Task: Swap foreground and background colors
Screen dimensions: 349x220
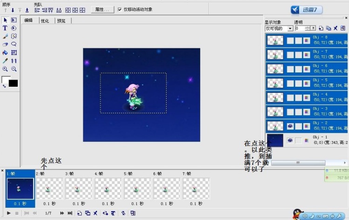Action: pos(4,86)
